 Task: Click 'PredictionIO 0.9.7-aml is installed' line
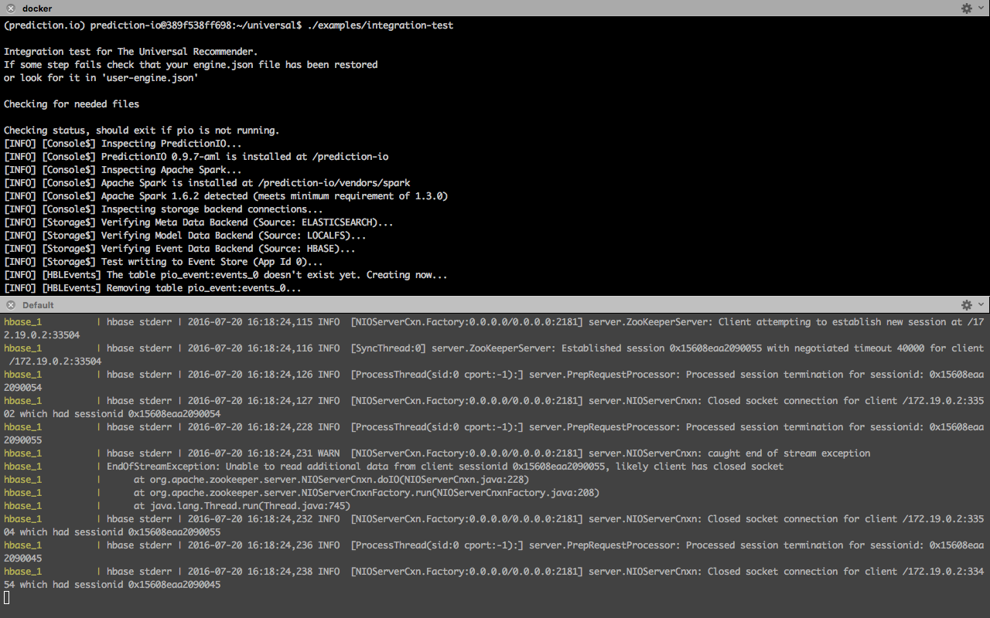196,157
